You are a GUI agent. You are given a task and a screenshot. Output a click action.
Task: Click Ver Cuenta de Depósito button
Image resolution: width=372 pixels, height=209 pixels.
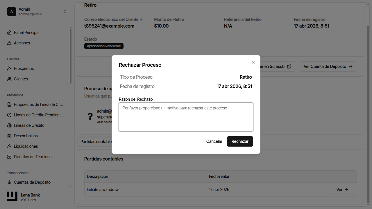(x=328, y=66)
